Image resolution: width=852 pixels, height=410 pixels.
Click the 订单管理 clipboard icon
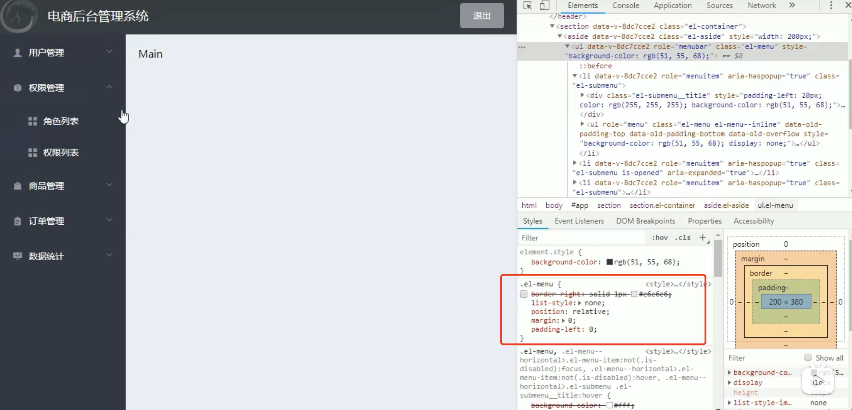point(18,221)
